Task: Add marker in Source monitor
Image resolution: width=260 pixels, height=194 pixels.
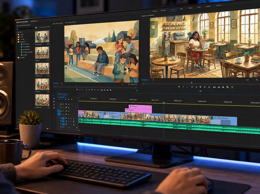Action: pos(77,90)
